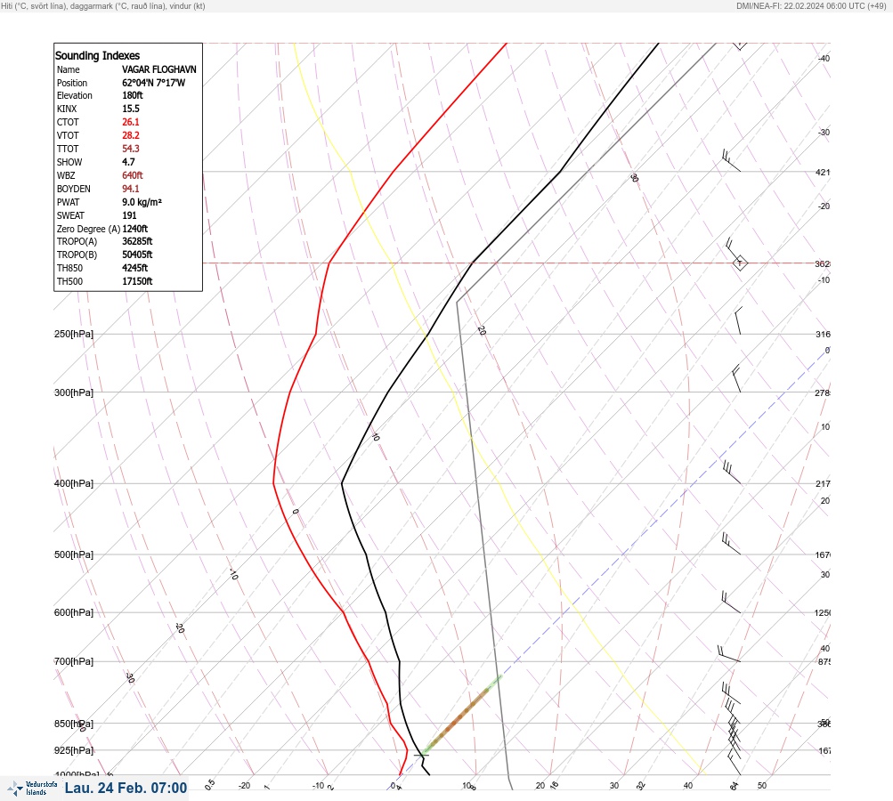Click the Zero Degree (A) value '1240ft'
The height and width of the screenshot is (801, 893).
pyautogui.click(x=135, y=229)
